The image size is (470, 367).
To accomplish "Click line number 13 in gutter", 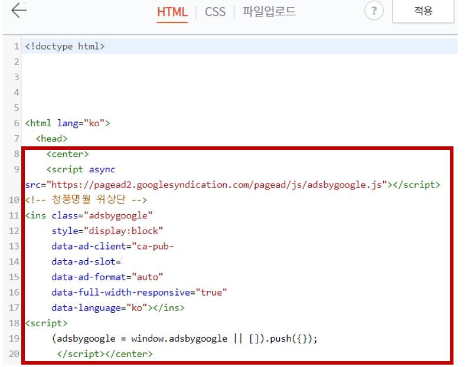I will coord(14,246).
